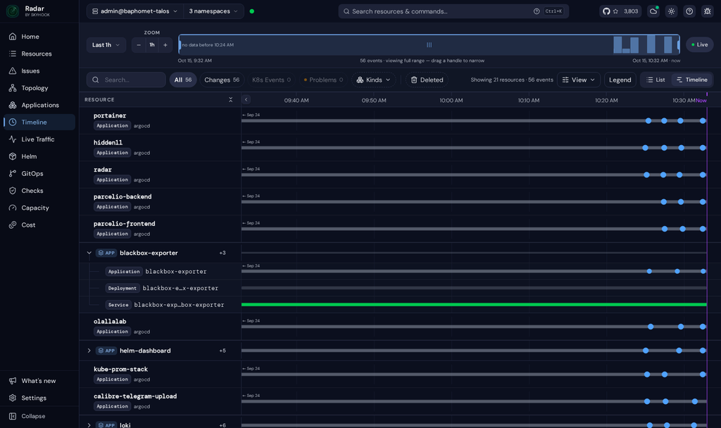721x428 pixels.
Task: Switch the light/dark theme icon
Action: point(671,11)
